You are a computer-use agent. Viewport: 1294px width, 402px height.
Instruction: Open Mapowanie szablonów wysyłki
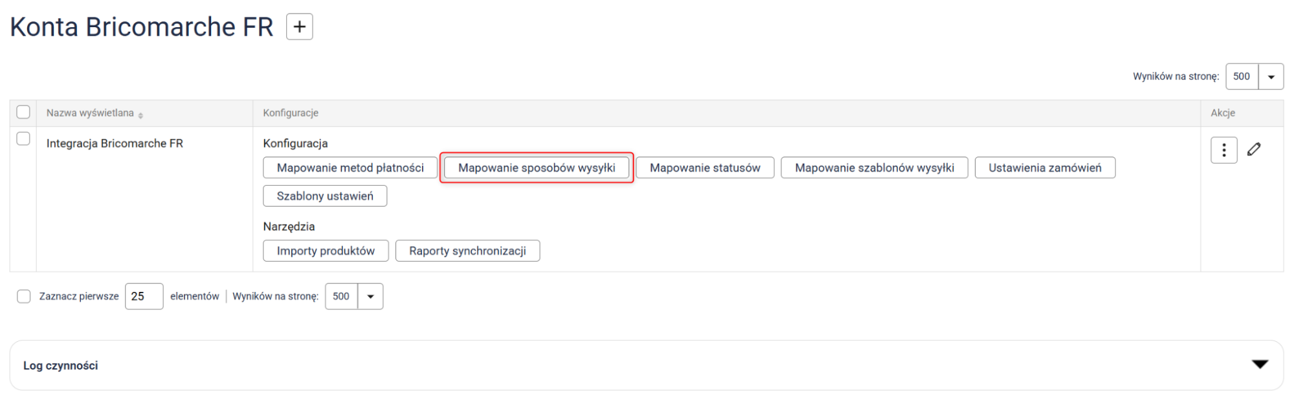[874, 168]
